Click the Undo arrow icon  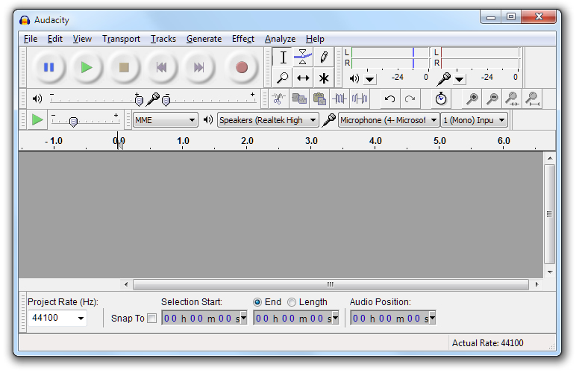[389, 98]
